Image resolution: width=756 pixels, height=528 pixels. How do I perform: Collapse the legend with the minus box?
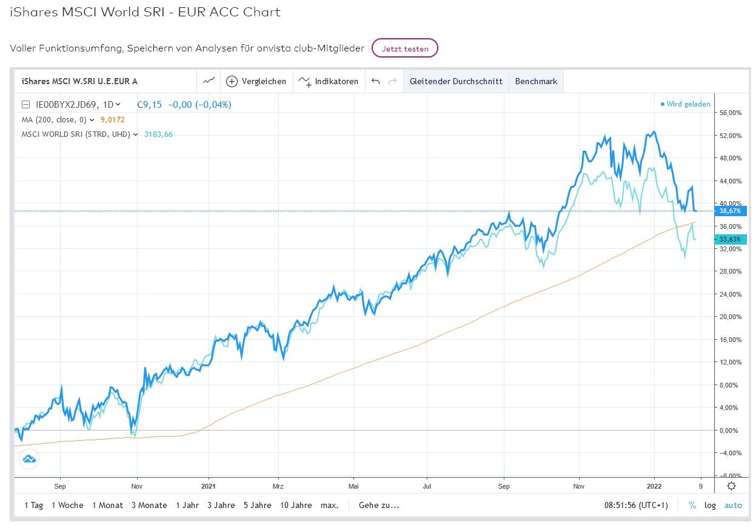(x=25, y=104)
